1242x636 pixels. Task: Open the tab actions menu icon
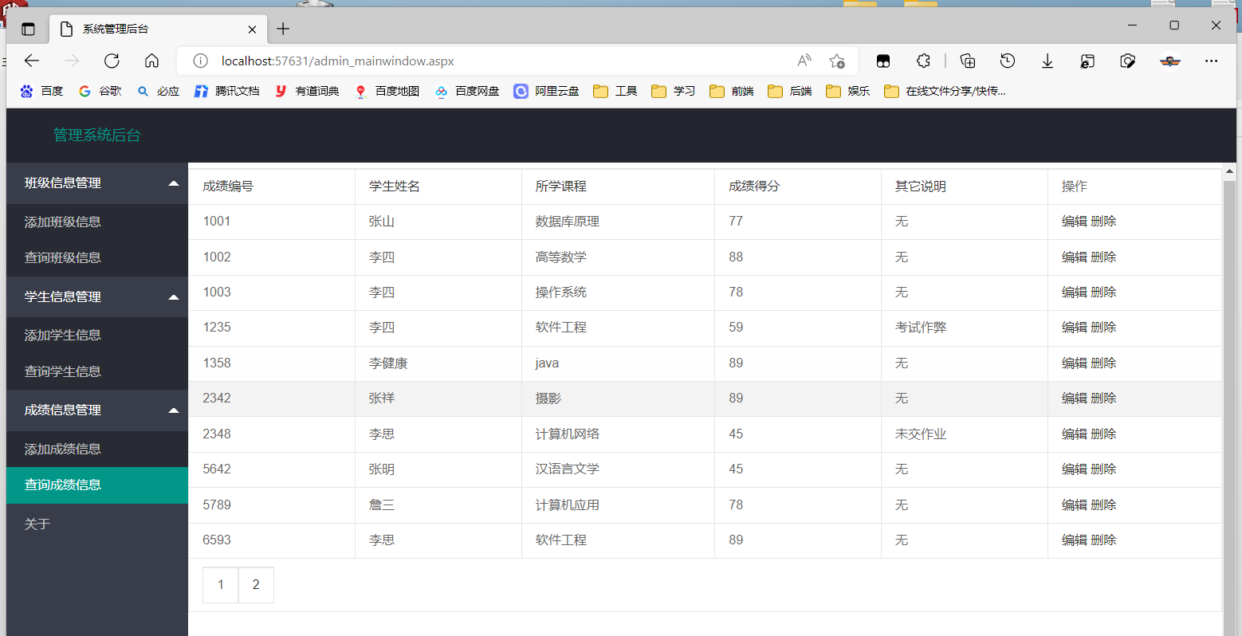[x=29, y=29]
